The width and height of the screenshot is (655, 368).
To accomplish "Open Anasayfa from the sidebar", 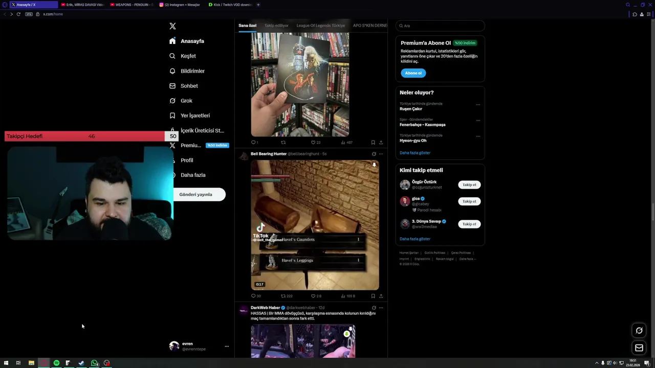I will pyautogui.click(x=187, y=41).
